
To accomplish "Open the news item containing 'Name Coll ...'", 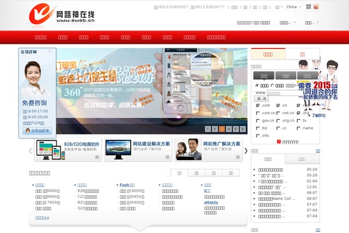I will point(277,199).
